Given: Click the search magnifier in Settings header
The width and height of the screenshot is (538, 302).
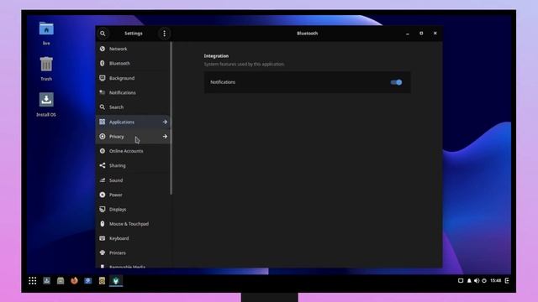Looking at the screenshot, I should (x=103, y=34).
